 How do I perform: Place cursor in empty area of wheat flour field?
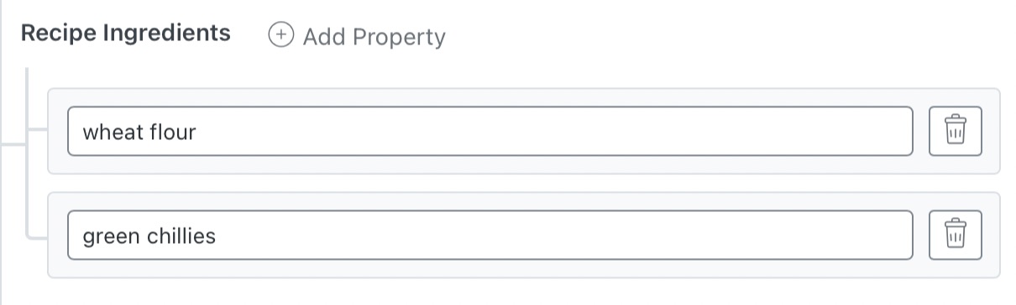coord(554,131)
